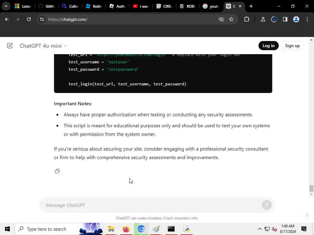
Task: Open a new browser tab
Action: 251,6
